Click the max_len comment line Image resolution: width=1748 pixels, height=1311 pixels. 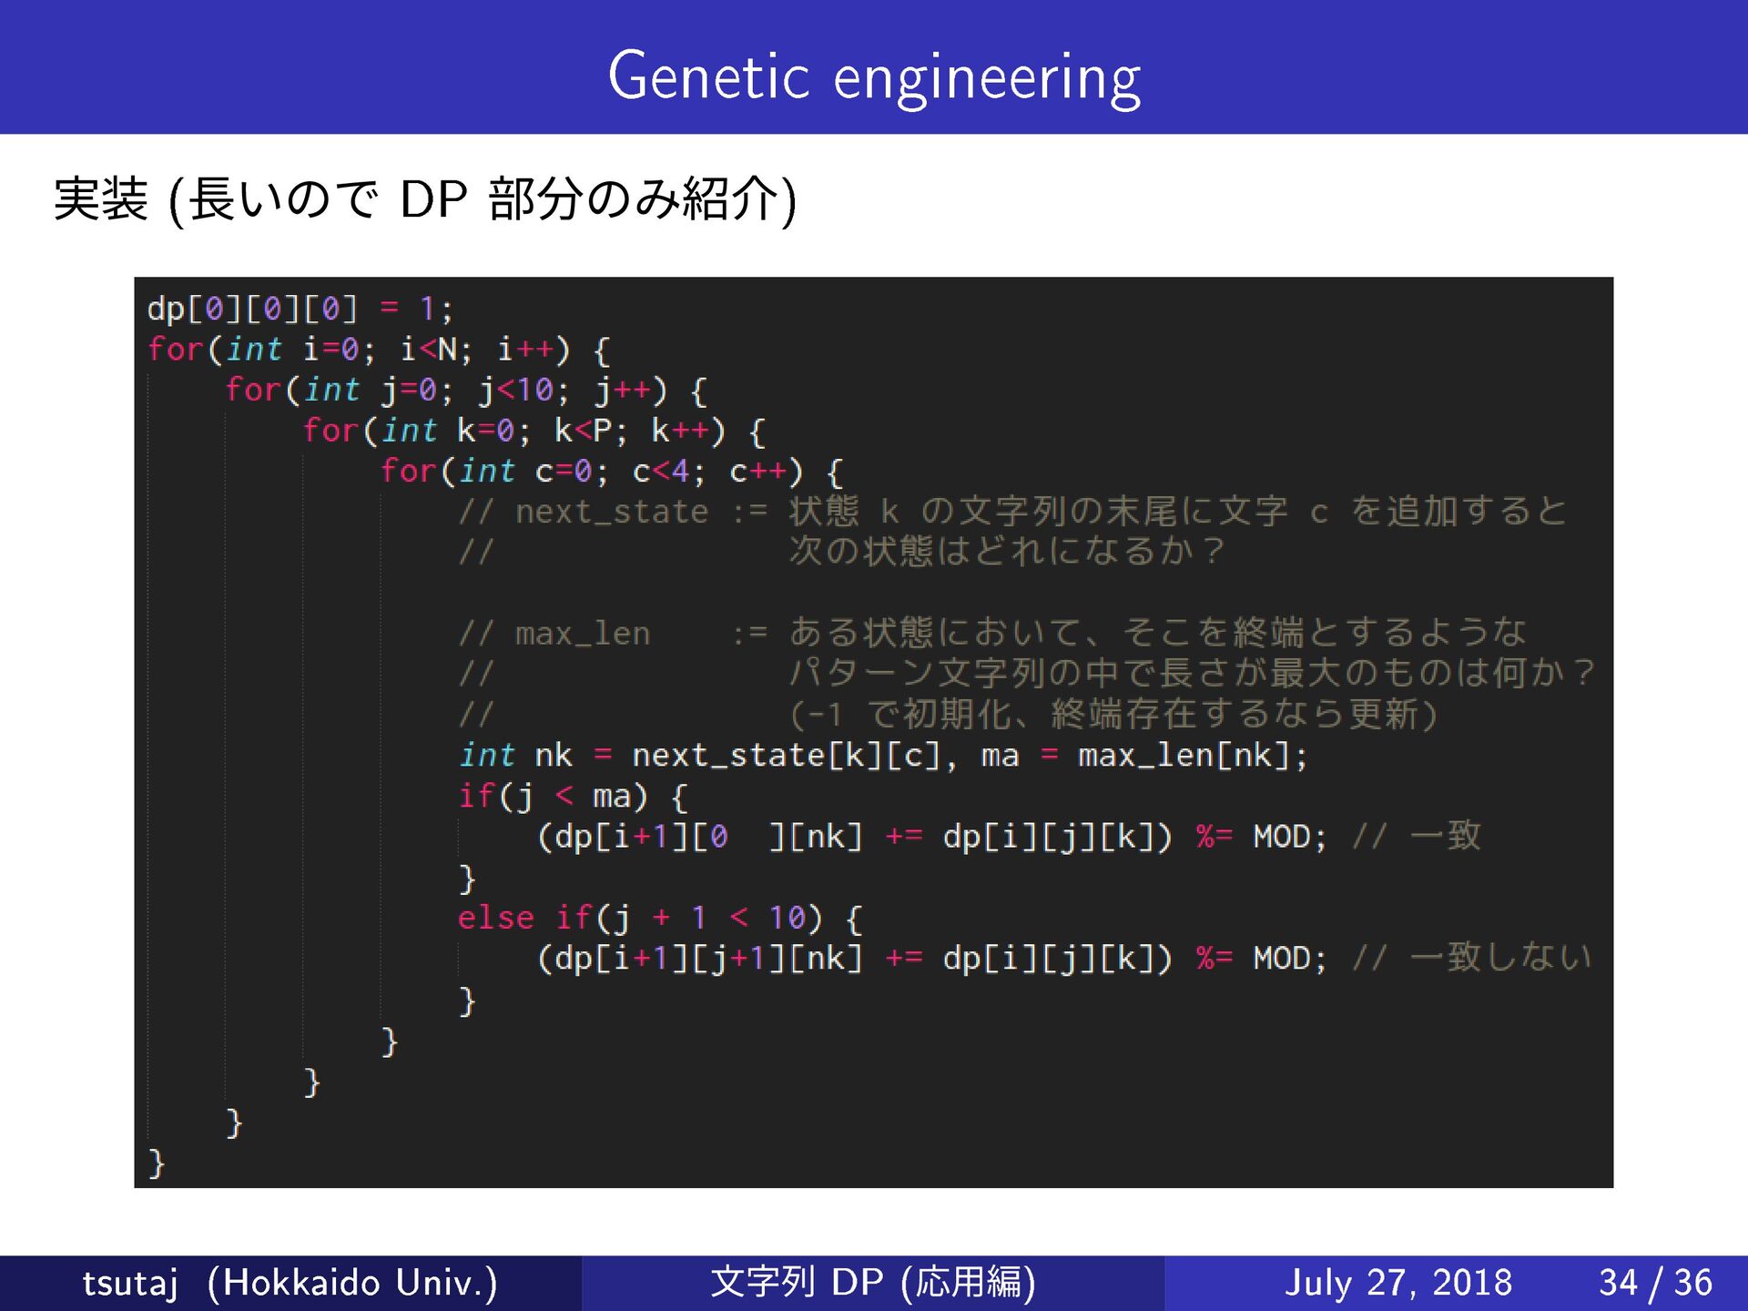tap(992, 633)
